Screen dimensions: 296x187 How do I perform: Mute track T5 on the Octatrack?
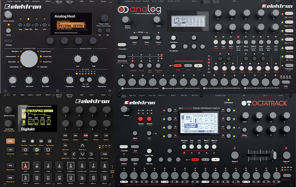(229, 110)
